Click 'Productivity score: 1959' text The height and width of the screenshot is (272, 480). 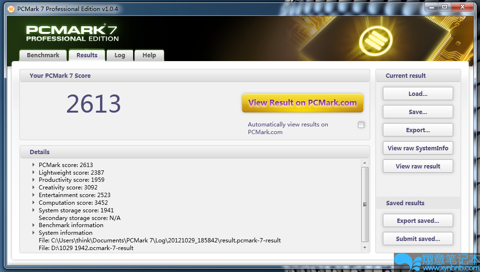[71, 180]
